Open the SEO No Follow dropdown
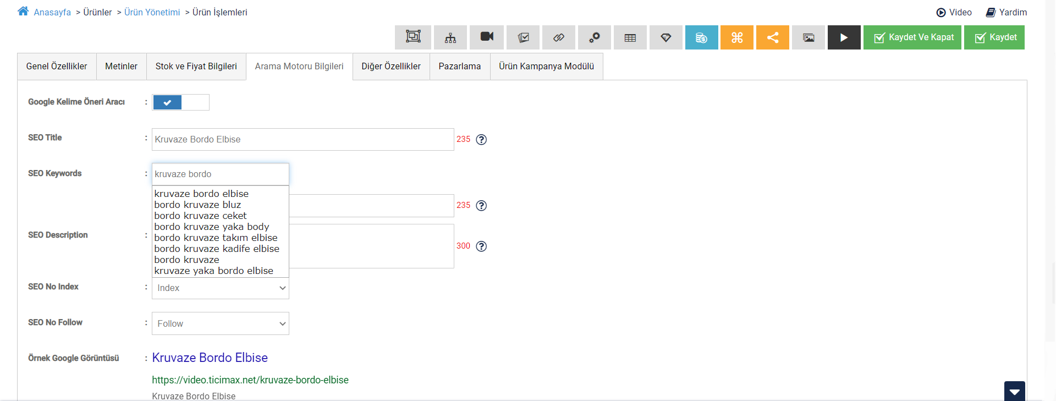 (x=220, y=323)
